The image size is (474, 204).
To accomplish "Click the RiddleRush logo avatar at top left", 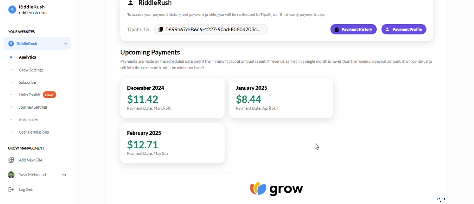I will click(x=12, y=9).
